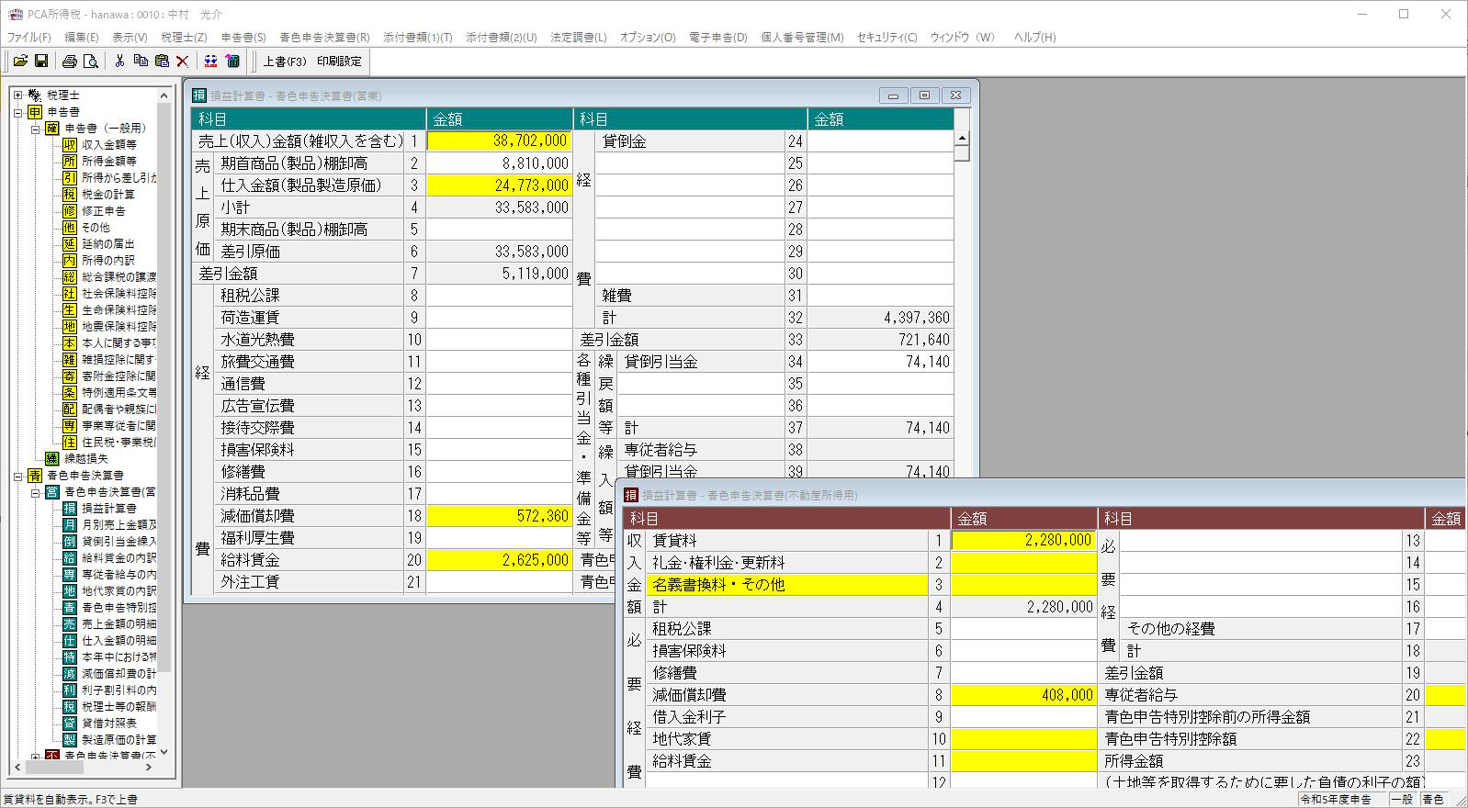1468x808 pixels.
Task: Collapse the 青色申告決算書(営業) subnode
Action: (35, 491)
